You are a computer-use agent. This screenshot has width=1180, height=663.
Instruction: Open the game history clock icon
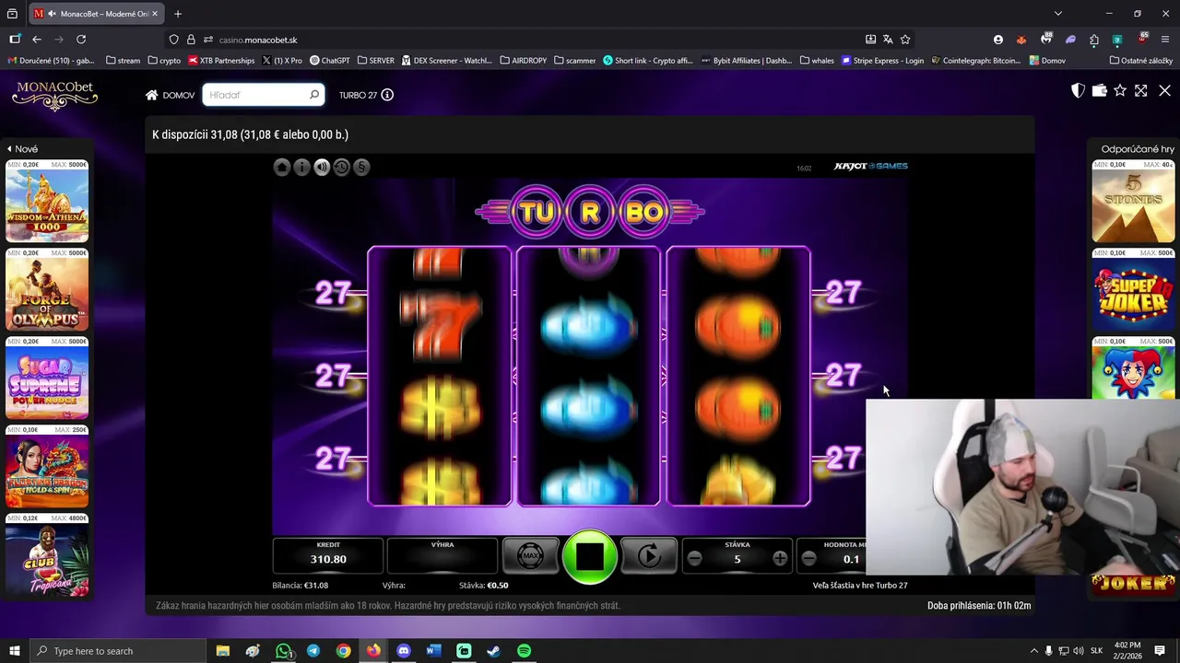[341, 167]
